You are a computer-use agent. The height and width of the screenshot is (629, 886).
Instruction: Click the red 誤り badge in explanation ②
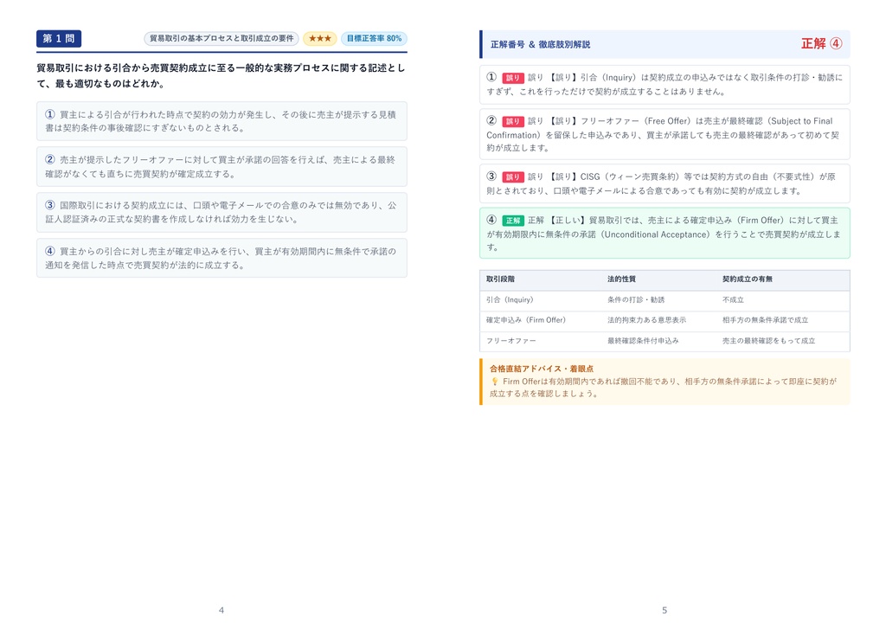click(x=512, y=121)
